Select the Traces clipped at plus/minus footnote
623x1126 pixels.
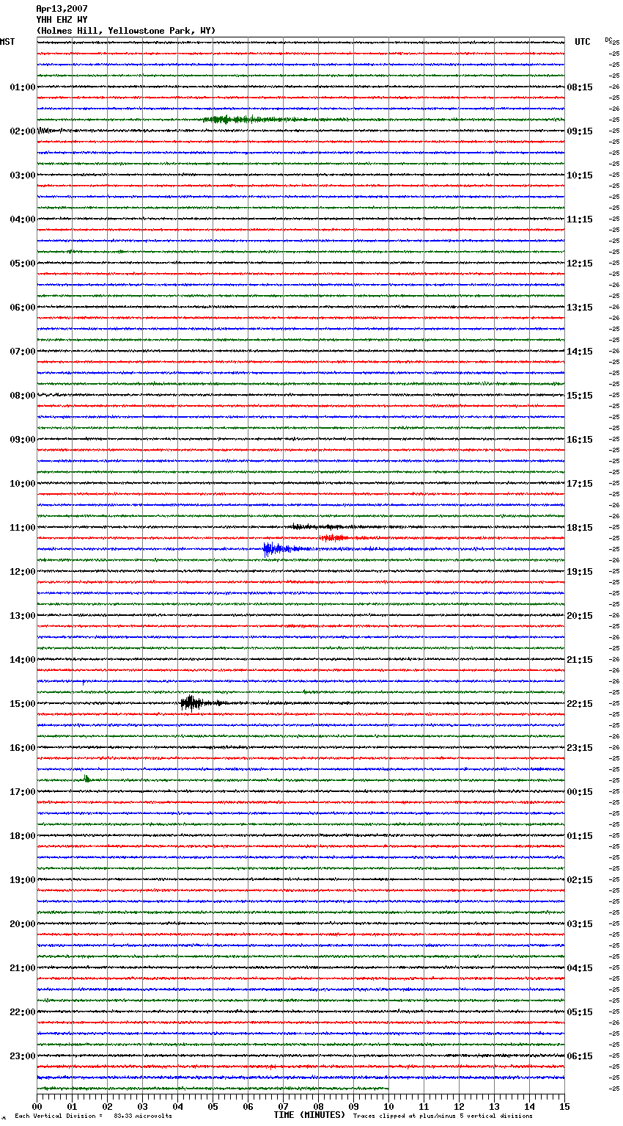click(443, 1116)
